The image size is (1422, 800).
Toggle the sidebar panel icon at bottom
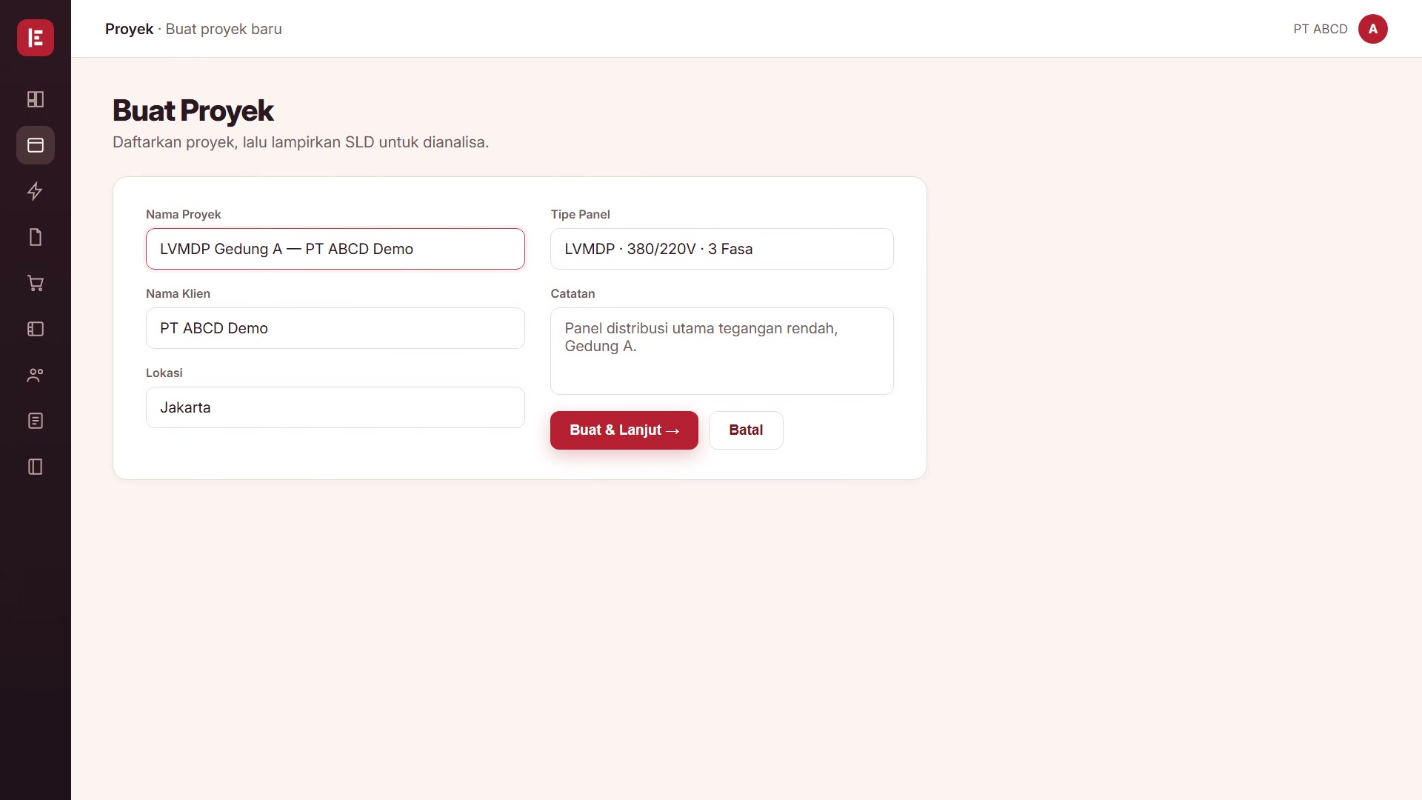pyautogui.click(x=36, y=467)
